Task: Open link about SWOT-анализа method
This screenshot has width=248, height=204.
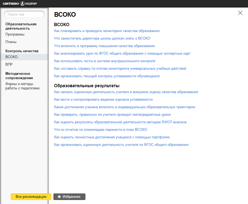Action: [x=120, y=122]
